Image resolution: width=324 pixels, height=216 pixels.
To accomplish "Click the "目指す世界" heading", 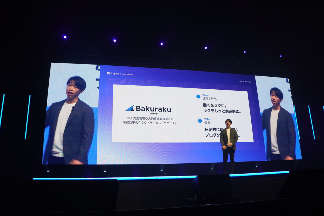I will pos(210,99).
